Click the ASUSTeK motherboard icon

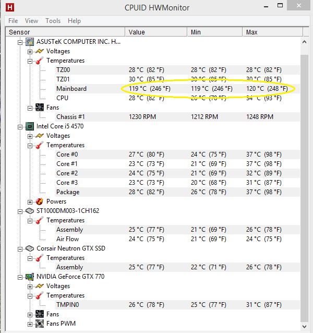pyautogui.click(x=30, y=42)
